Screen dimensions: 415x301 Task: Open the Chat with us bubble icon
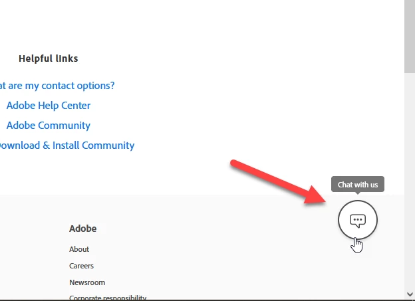coord(358,220)
